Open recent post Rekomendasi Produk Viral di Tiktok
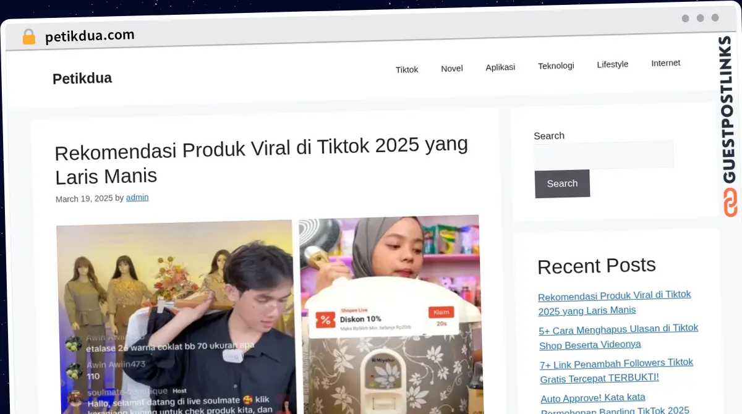Screen dimensions: 742x414 [x=615, y=302]
